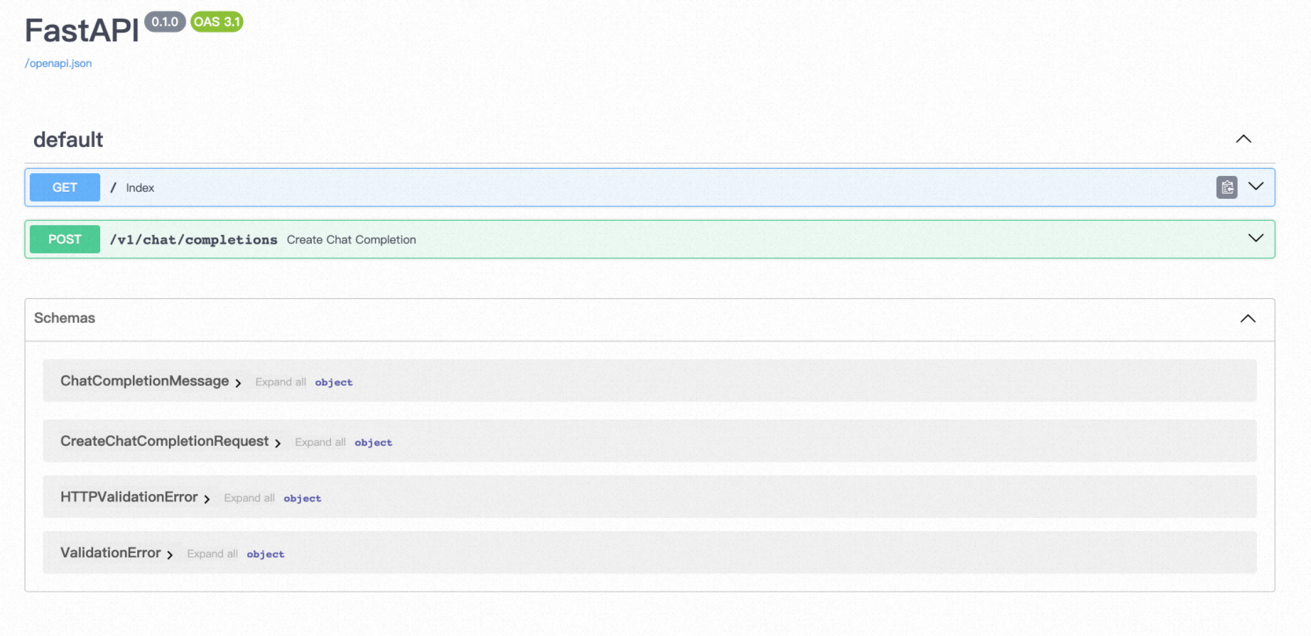The width and height of the screenshot is (1311, 636).
Task: Click the Index endpoint summary
Action: (140, 188)
